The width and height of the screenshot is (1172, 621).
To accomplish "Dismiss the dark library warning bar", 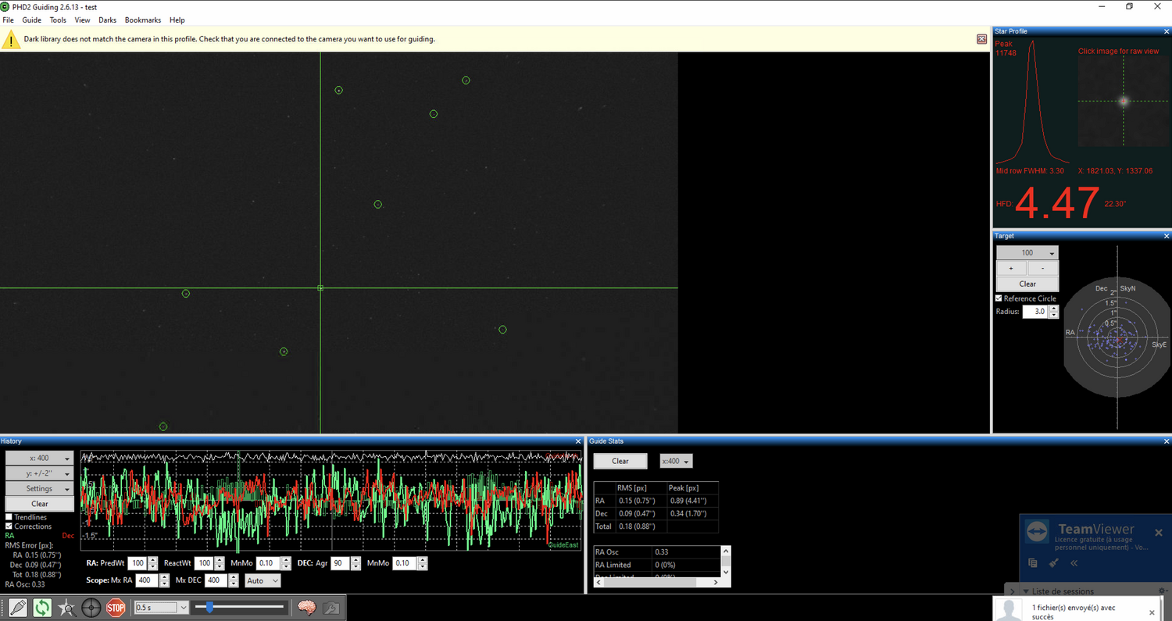I will pos(982,39).
